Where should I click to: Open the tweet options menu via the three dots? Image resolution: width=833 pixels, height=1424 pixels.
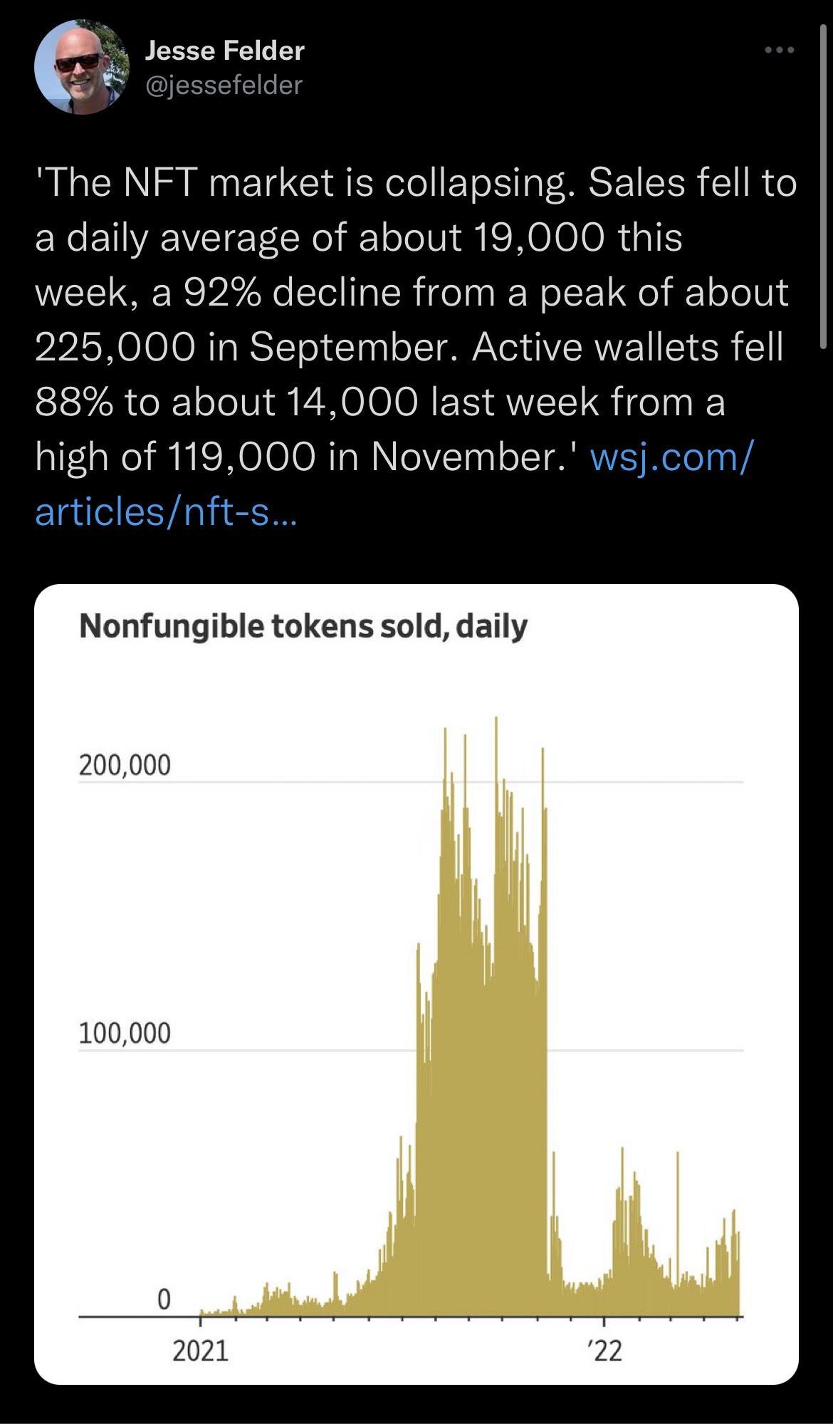point(780,48)
